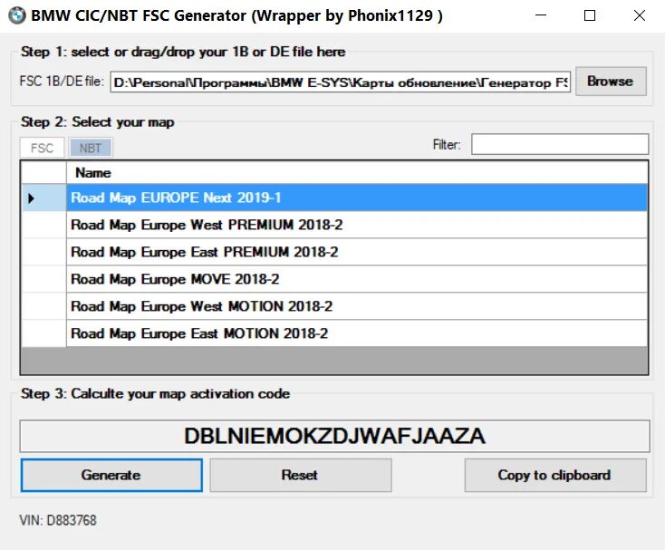The image size is (665, 550).
Task: Switch to the FSC tab
Action: 42,148
